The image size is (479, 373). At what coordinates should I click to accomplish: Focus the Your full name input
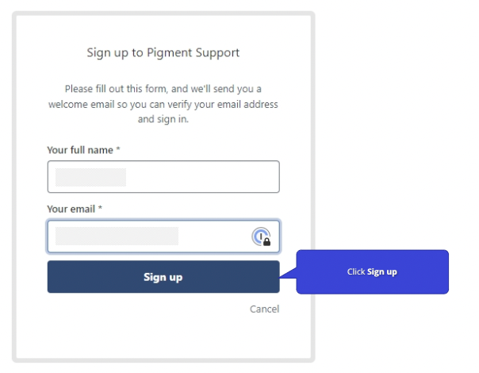[x=163, y=177]
